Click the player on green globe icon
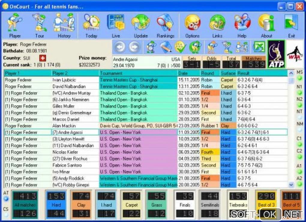The width and height of the screenshot is (306, 222). coord(195,47)
